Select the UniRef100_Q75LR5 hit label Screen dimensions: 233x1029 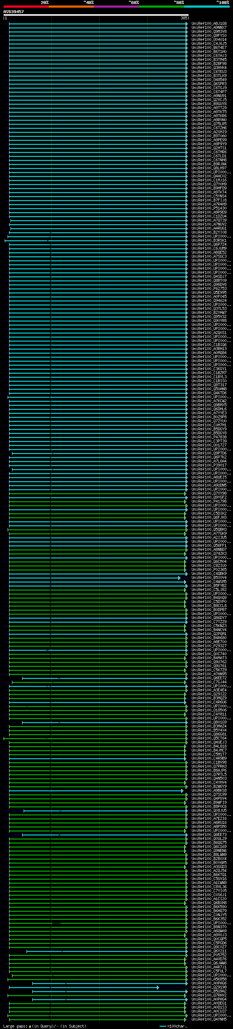pos(209,124)
